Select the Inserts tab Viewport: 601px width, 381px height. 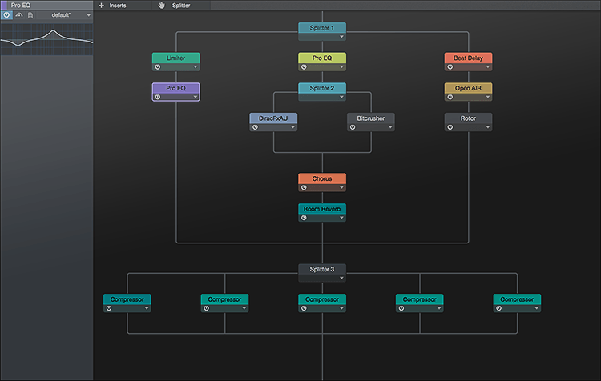[x=118, y=6]
